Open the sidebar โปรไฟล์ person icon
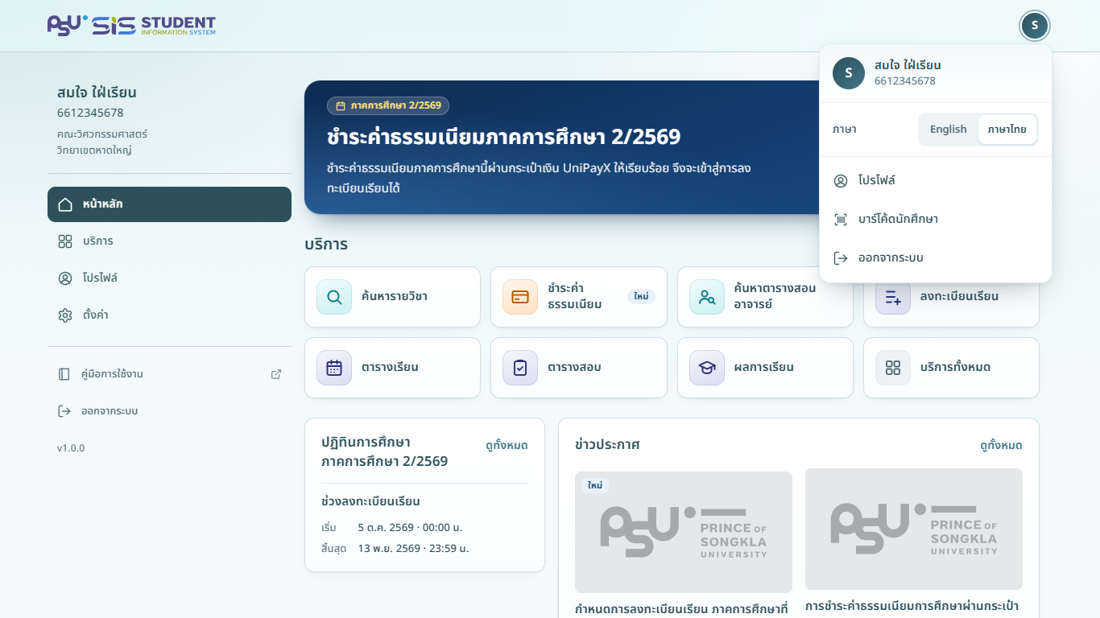 65,278
